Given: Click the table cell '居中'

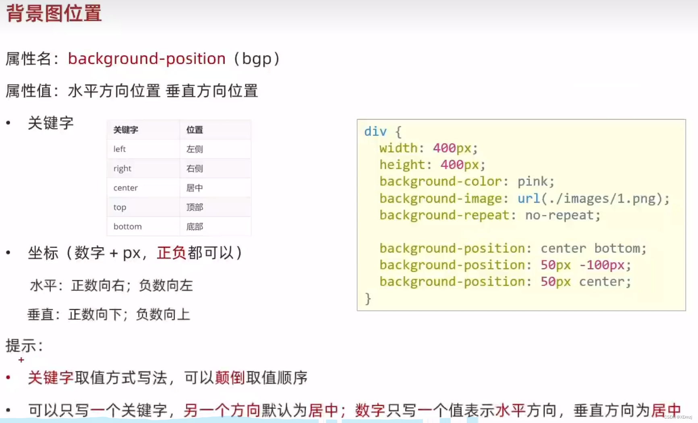Looking at the screenshot, I should (x=215, y=188).
